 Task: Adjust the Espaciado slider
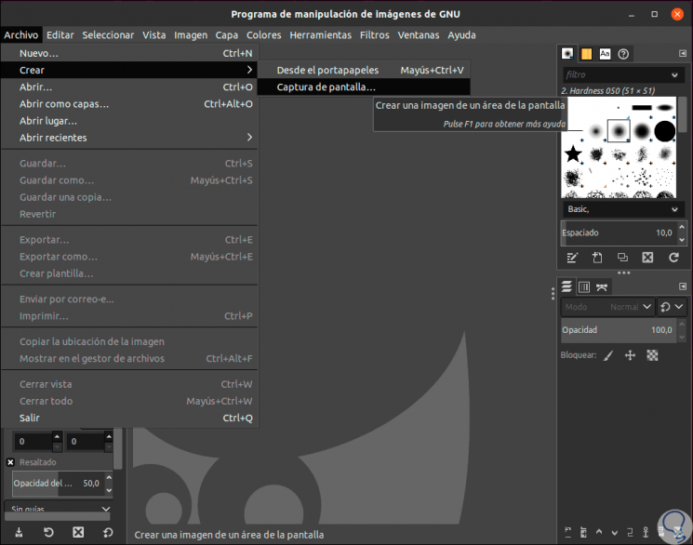click(x=619, y=233)
